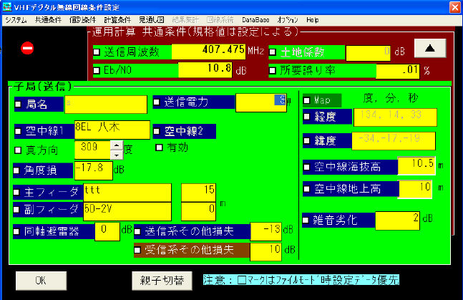Image resolution: width=463 pixels, height=300 pixels.
Task: Click the application icon in title bar
Action: click(x=6, y=7)
